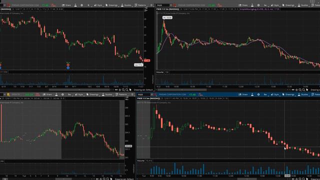Open Style menu in bottom-right chart toolbar

pyautogui.click(x=275, y=94)
